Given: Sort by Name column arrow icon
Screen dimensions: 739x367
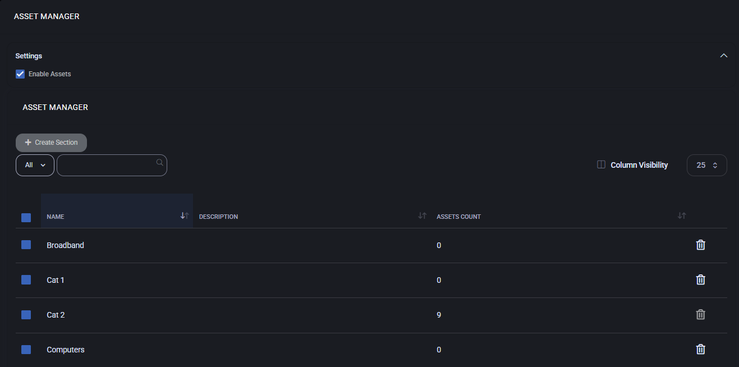Looking at the screenshot, I should [185, 216].
